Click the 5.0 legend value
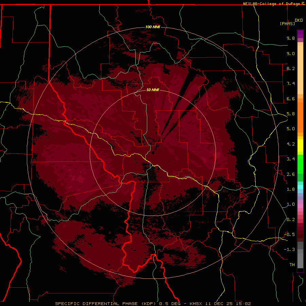The width and height of the screenshot is (306, 306). pos(291,129)
